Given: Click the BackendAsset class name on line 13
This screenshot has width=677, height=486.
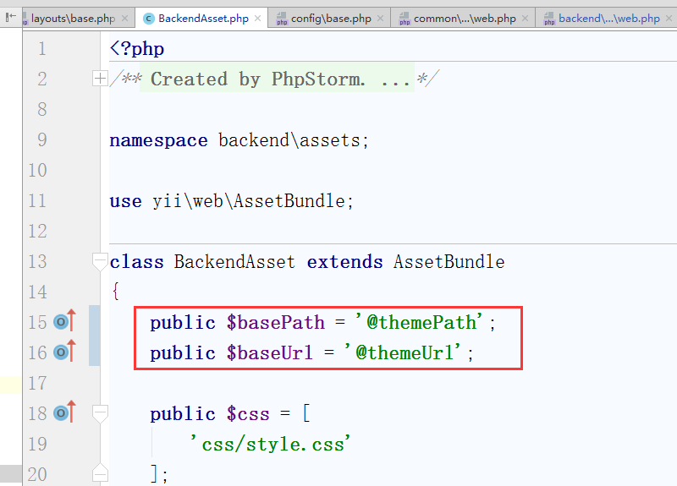Looking at the screenshot, I should pos(234,262).
